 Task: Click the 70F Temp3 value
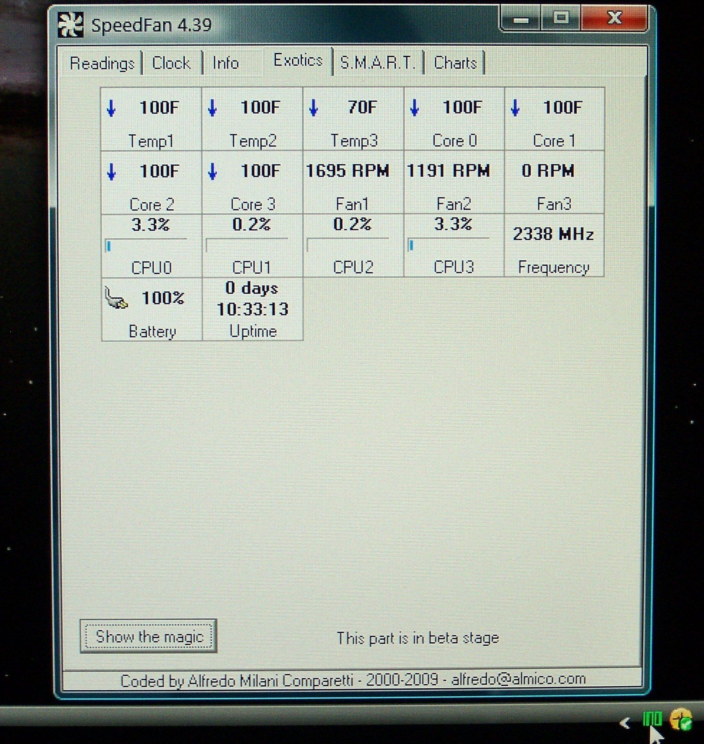(x=362, y=107)
